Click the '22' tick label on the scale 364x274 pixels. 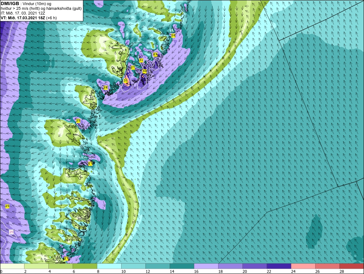[269, 271]
